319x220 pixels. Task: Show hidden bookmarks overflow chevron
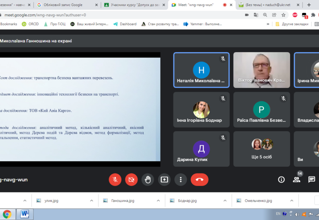[268, 24]
